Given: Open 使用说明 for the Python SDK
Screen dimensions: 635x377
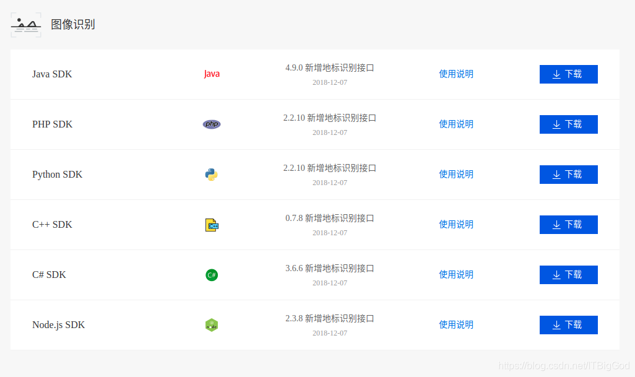Looking at the screenshot, I should [456, 174].
